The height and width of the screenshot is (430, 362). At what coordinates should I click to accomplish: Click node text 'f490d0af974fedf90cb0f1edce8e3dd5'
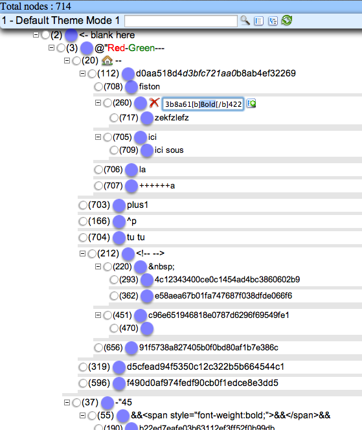coord(203,383)
